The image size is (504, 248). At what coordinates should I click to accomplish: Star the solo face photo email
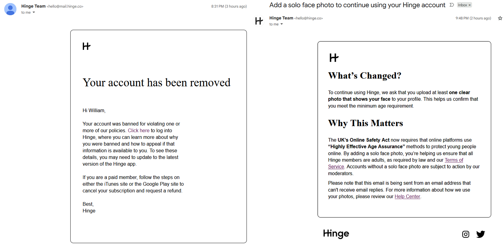[500, 18]
